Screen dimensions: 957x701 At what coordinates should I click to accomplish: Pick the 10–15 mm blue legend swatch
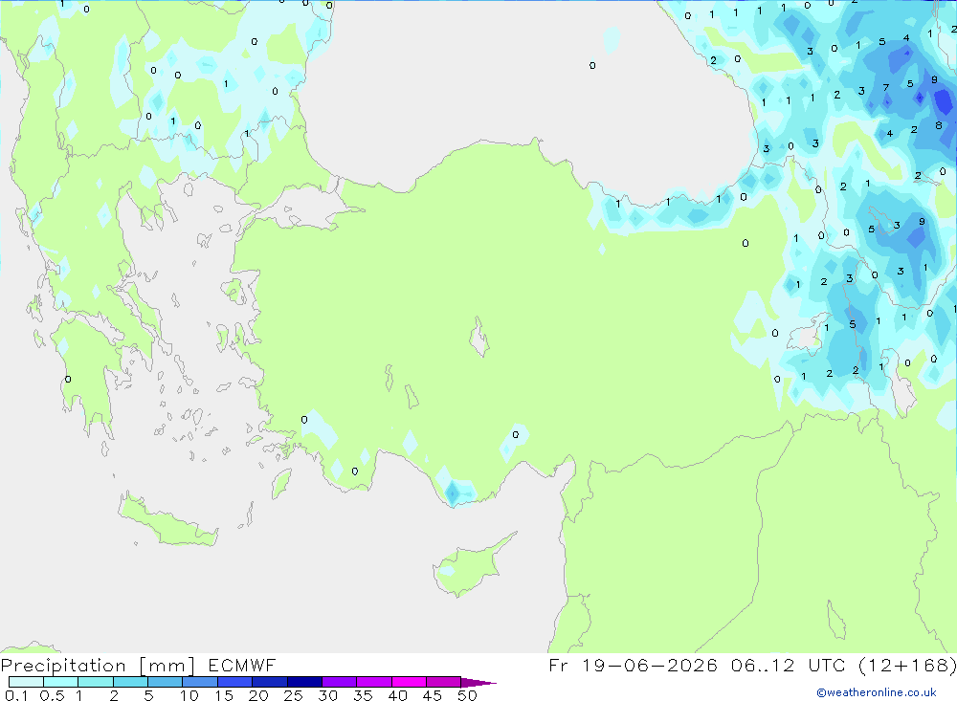200,682
